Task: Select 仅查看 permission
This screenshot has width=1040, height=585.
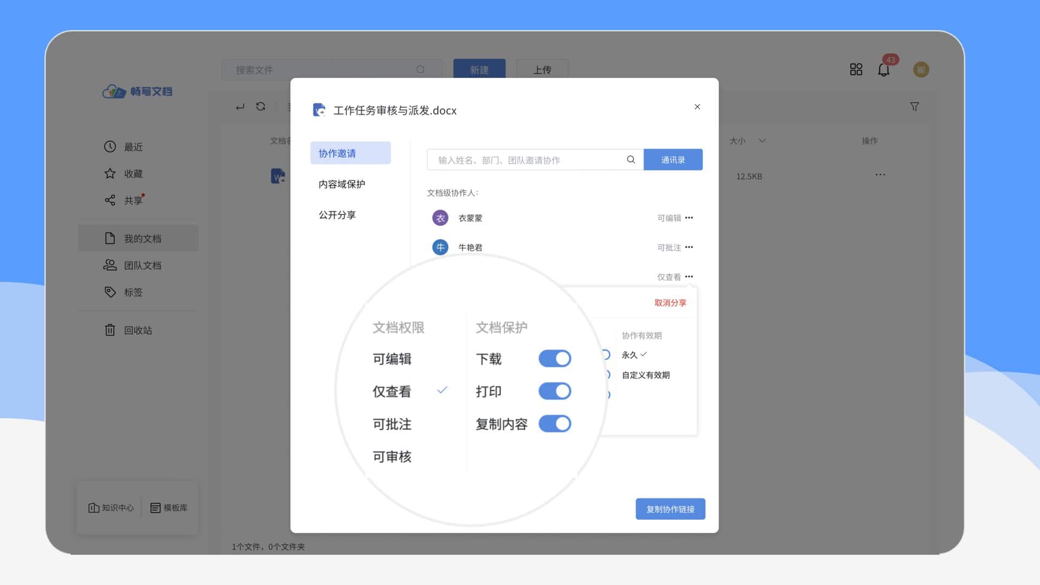Action: point(392,392)
